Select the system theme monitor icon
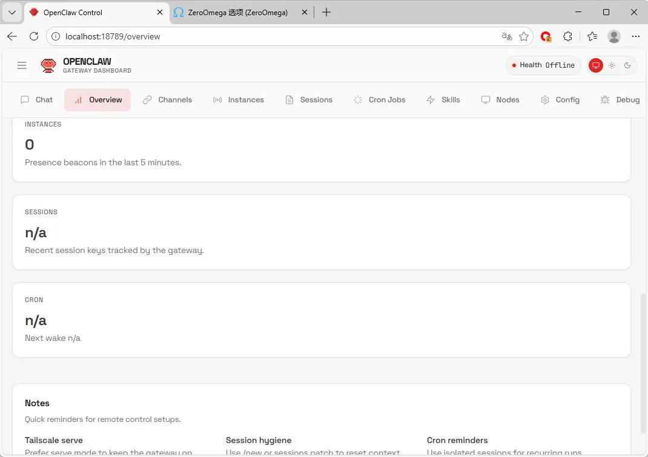Screen dimensions: 648x457 pos(596,65)
